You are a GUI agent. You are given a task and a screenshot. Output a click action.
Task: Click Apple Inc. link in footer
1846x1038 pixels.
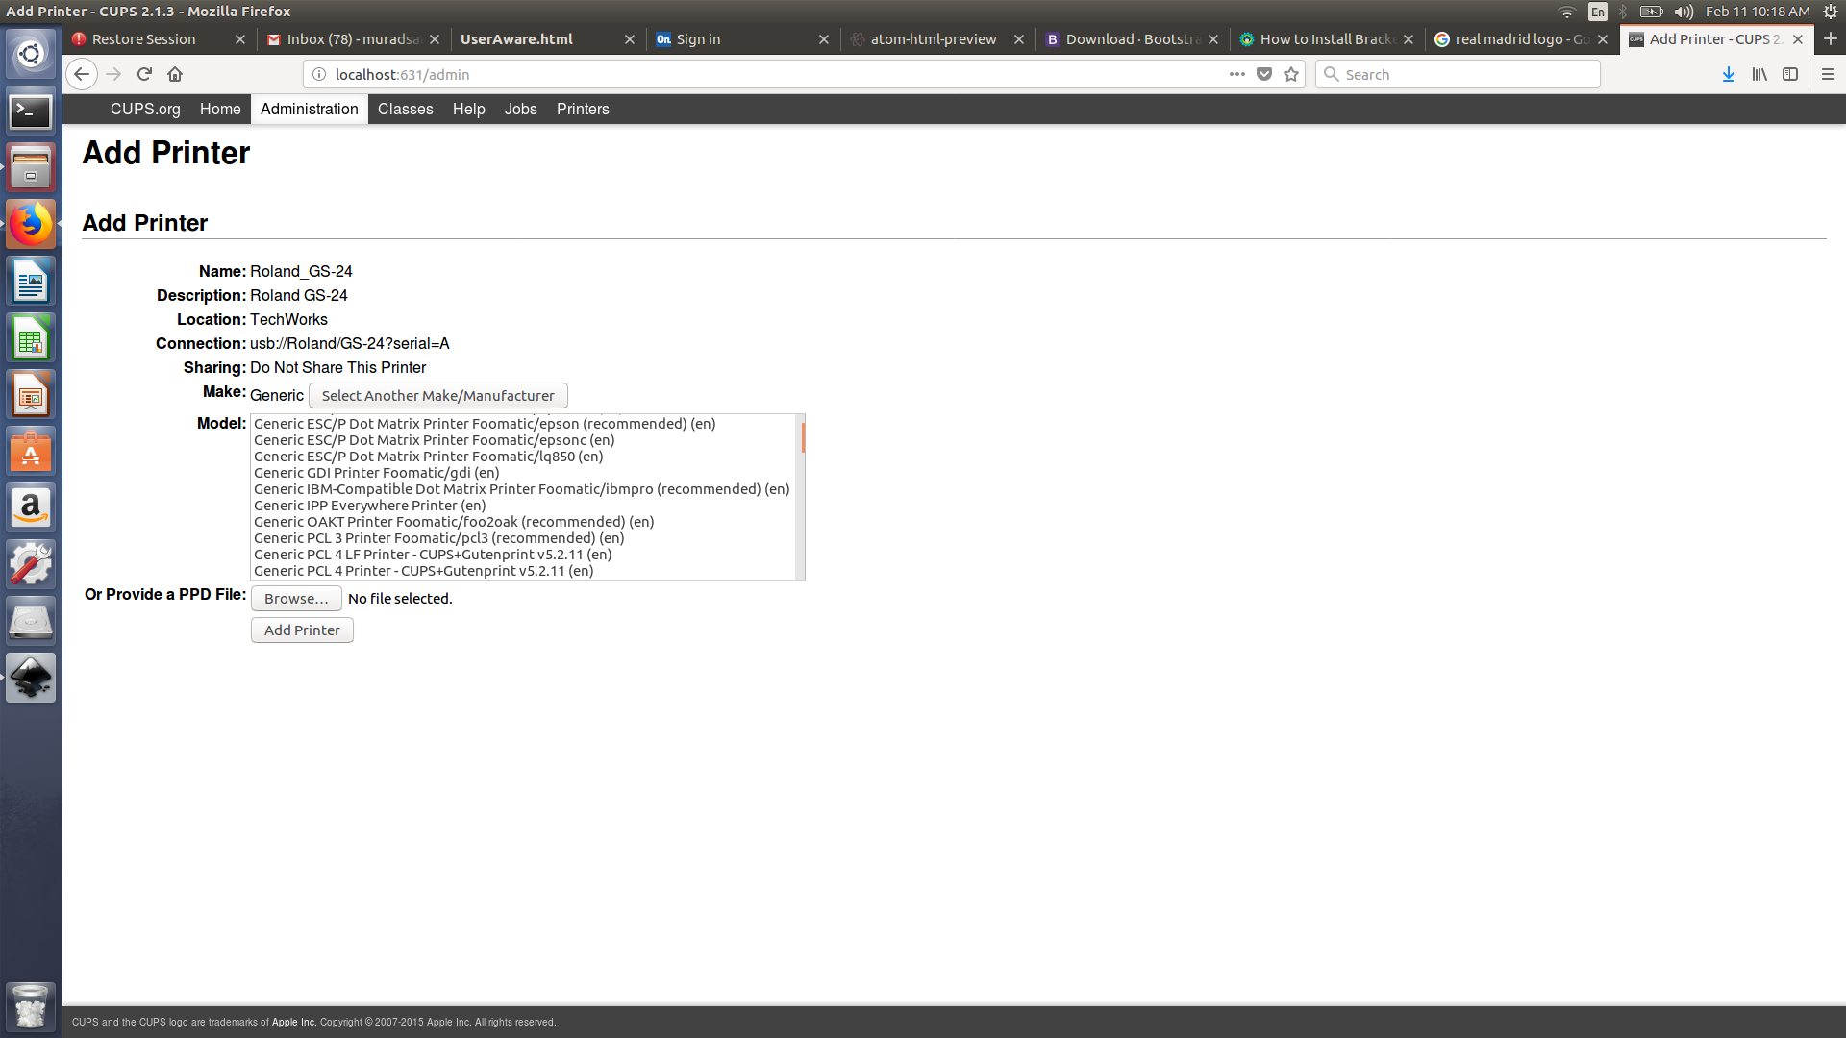(x=294, y=1022)
